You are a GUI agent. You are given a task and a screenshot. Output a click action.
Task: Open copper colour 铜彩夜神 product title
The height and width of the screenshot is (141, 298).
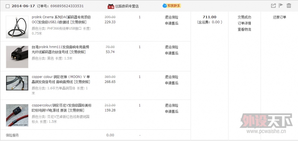click(x=61, y=80)
